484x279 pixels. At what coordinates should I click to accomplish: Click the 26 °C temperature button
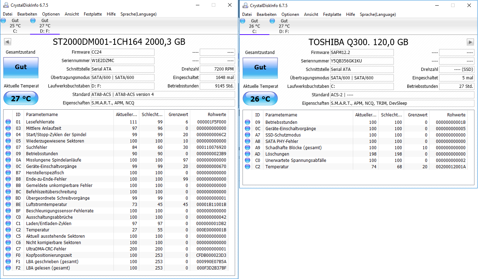point(260,98)
